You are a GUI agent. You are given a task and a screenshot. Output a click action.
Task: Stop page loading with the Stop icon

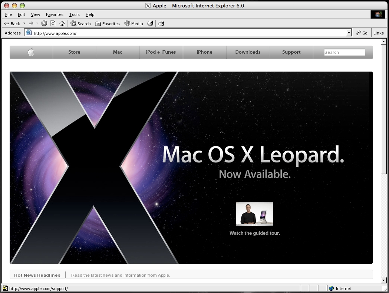coord(44,24)
